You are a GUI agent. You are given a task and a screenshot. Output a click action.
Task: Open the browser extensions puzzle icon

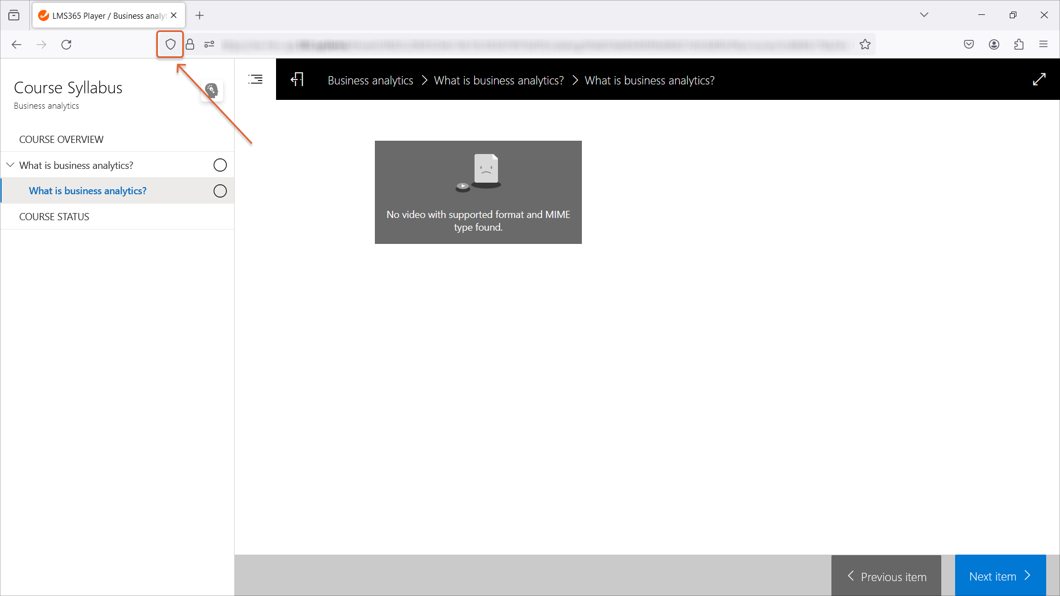click(x=1019, y=45)
